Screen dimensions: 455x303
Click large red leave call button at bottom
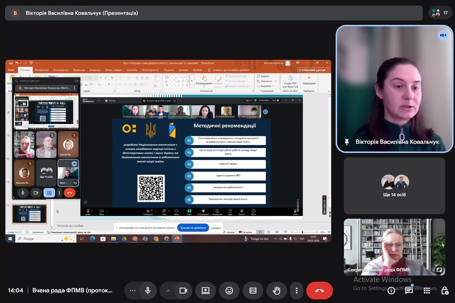click(319, 291)
